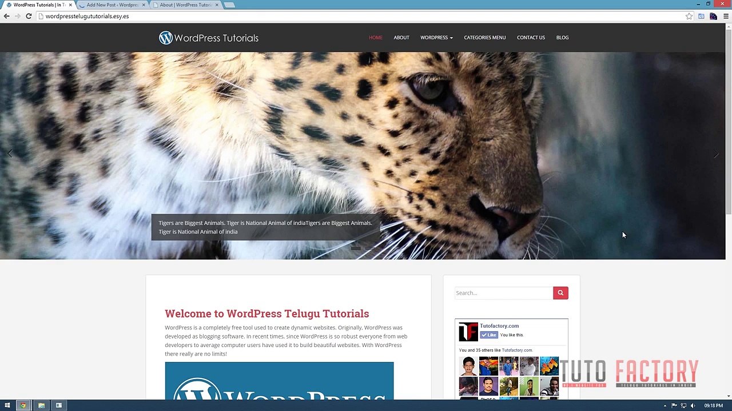This screenshot has height=411, width=732.
Task: Click the browser back arrow
Action: click(x=7, y=16)
